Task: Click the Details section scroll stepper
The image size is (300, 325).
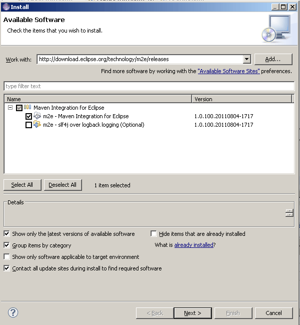Action: click(x=289, y=213)
